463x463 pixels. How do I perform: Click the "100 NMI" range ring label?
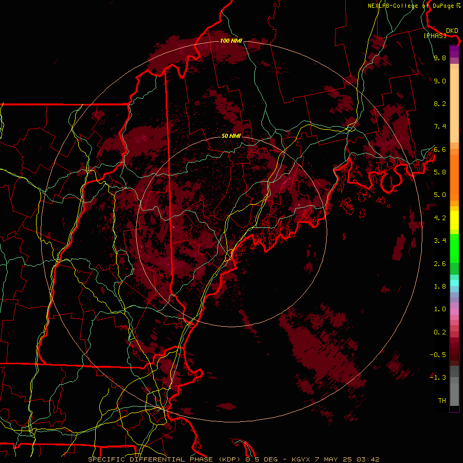(231, 41)
